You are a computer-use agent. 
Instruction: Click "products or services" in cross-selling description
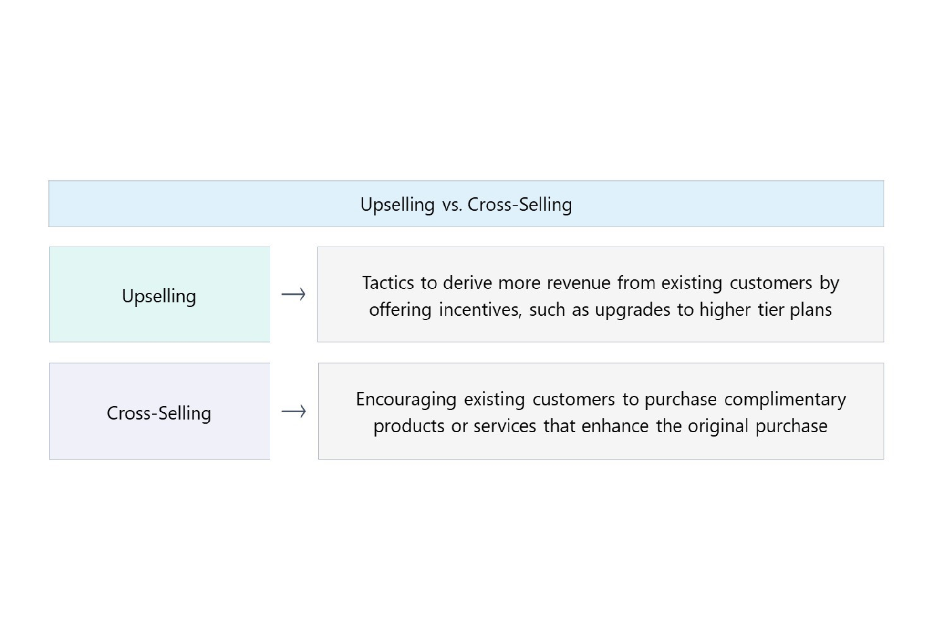(x=455, y=426)
